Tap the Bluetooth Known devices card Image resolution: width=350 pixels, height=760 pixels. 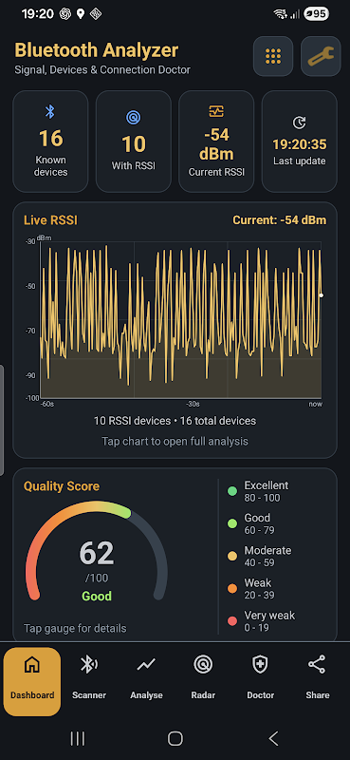[x=50, y=142]
